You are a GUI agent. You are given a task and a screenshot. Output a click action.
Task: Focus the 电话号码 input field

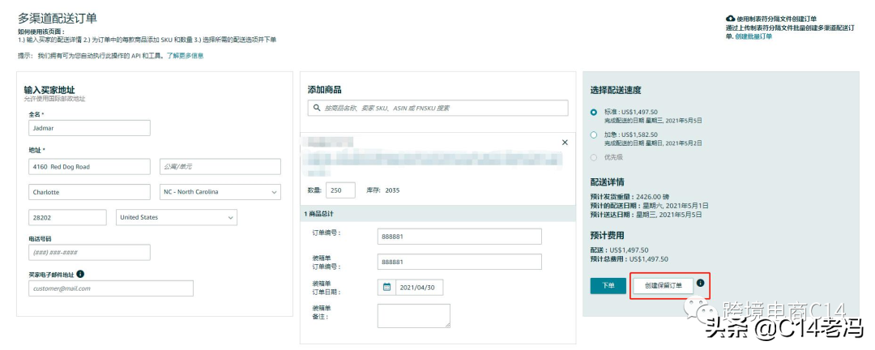pos(88,252)
